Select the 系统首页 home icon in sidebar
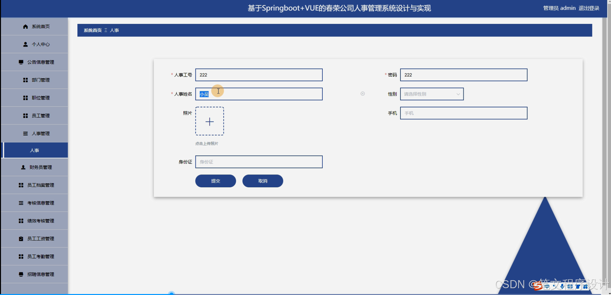 pos(25,26)
